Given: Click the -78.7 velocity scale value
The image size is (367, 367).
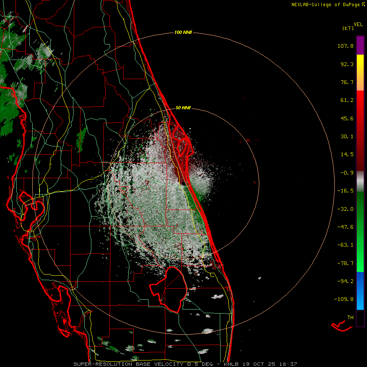Looking at the screenshot, I should 345,263.
